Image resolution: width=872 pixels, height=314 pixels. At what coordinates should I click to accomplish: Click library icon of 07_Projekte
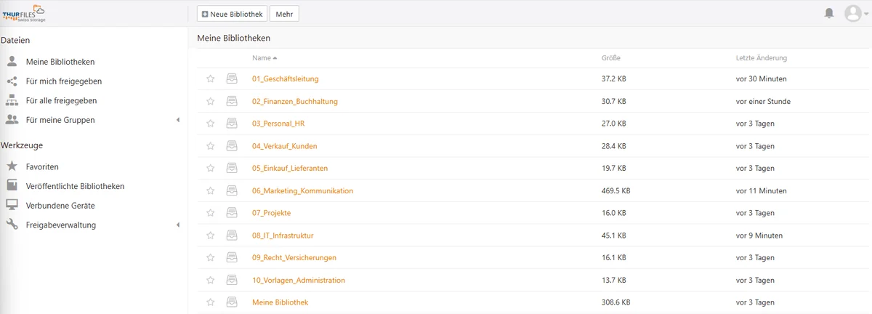232,213
